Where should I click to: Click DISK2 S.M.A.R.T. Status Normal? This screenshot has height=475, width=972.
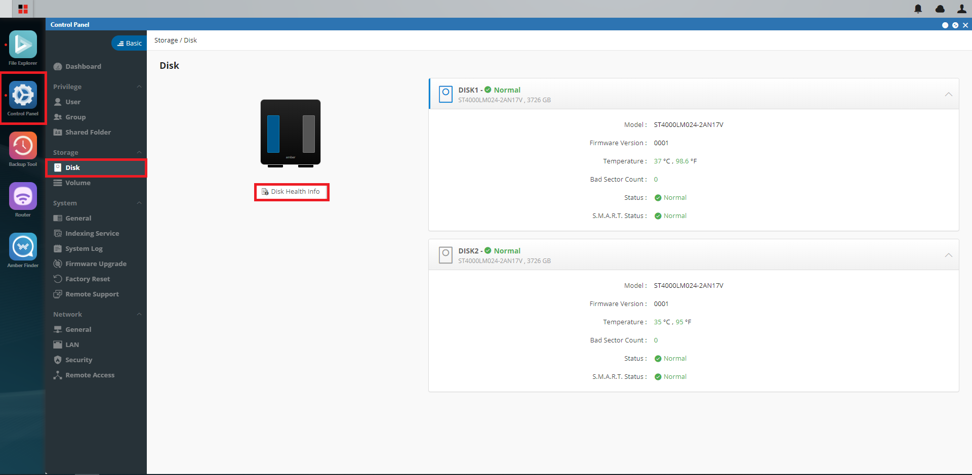coord(670,377)
